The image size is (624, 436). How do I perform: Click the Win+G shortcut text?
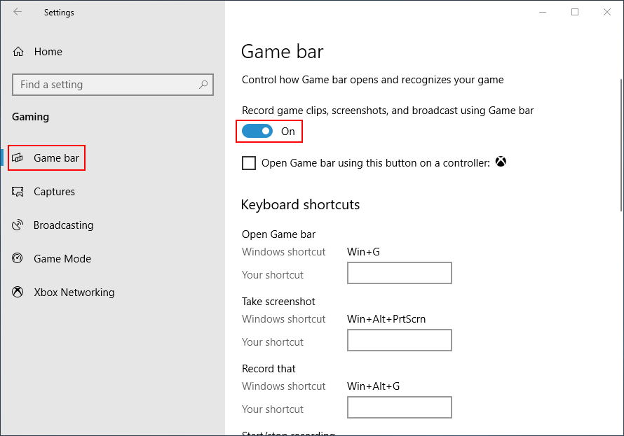363,252
